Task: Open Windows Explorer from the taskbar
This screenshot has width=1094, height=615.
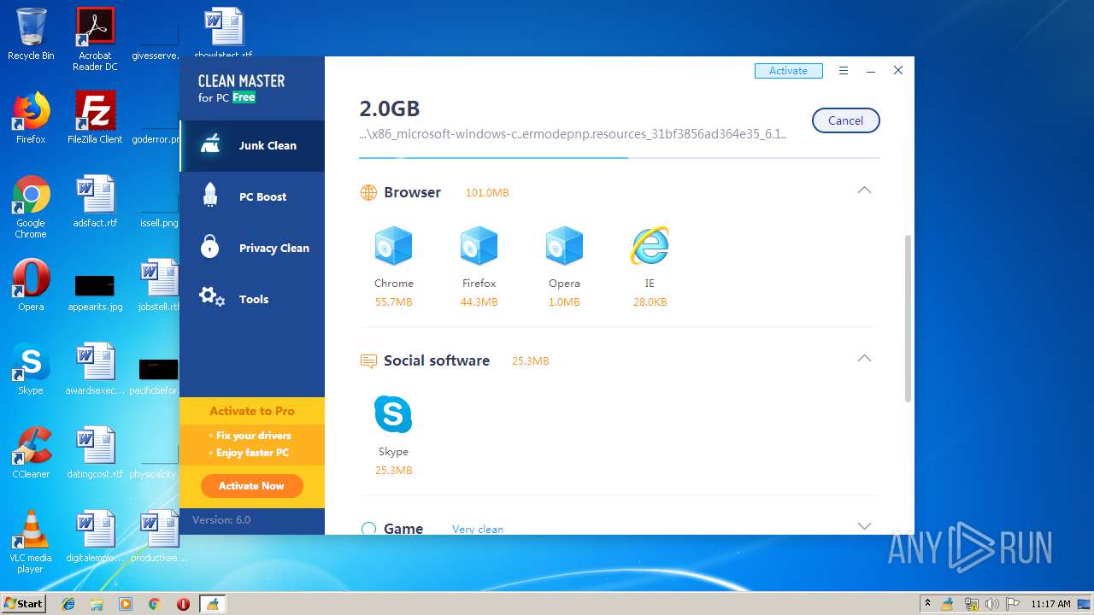Action: pyautogui.click(x=97, y=604)
